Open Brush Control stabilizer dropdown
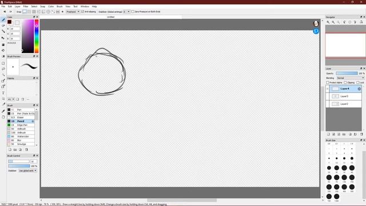Screen dimensions: 366x206 coord(27,171)
